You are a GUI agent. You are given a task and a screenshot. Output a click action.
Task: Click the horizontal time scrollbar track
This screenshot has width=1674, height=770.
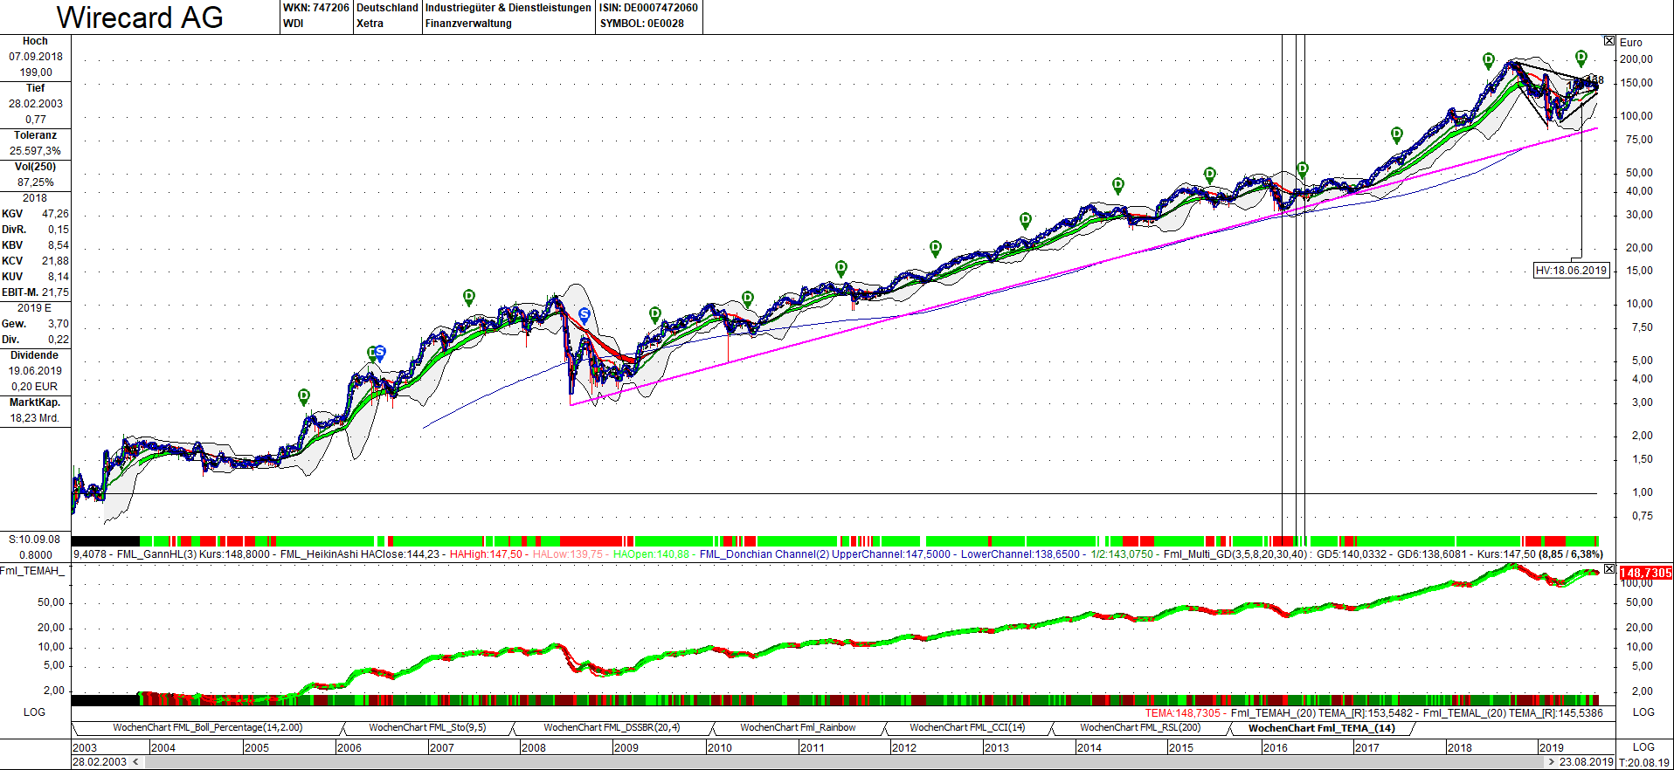click(843, 762)
